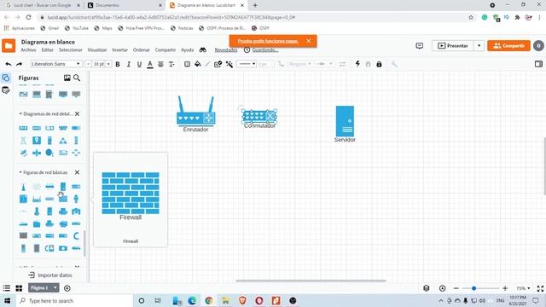Toggle bold text formatting

(x=118, y=64)
